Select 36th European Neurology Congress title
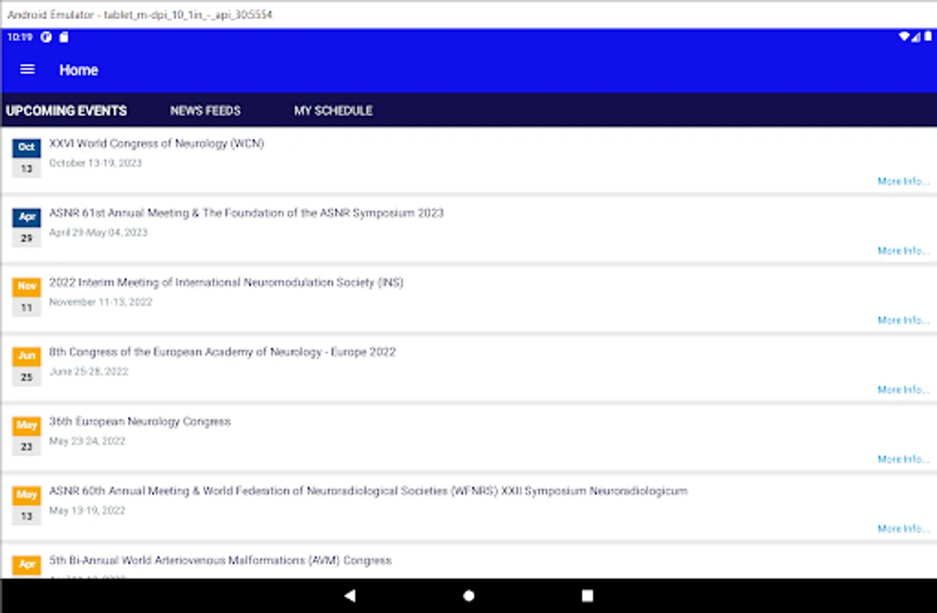937x613 pixels. [140, 422]
